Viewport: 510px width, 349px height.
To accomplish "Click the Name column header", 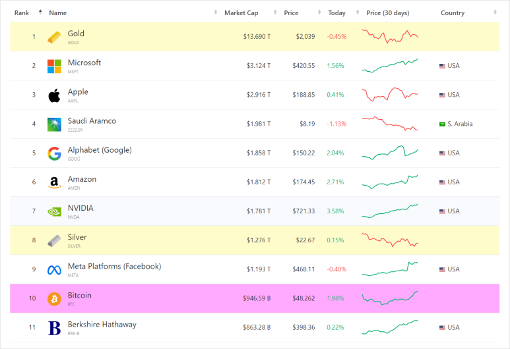I will 58,13.
